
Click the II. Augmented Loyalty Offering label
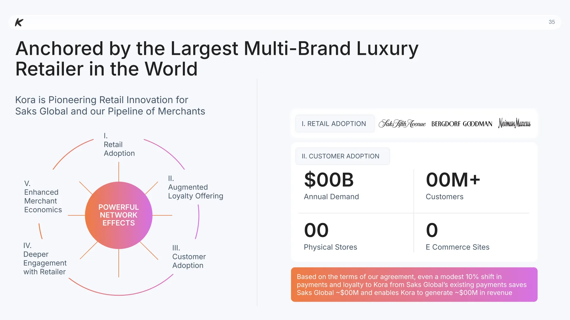[195, 187]
